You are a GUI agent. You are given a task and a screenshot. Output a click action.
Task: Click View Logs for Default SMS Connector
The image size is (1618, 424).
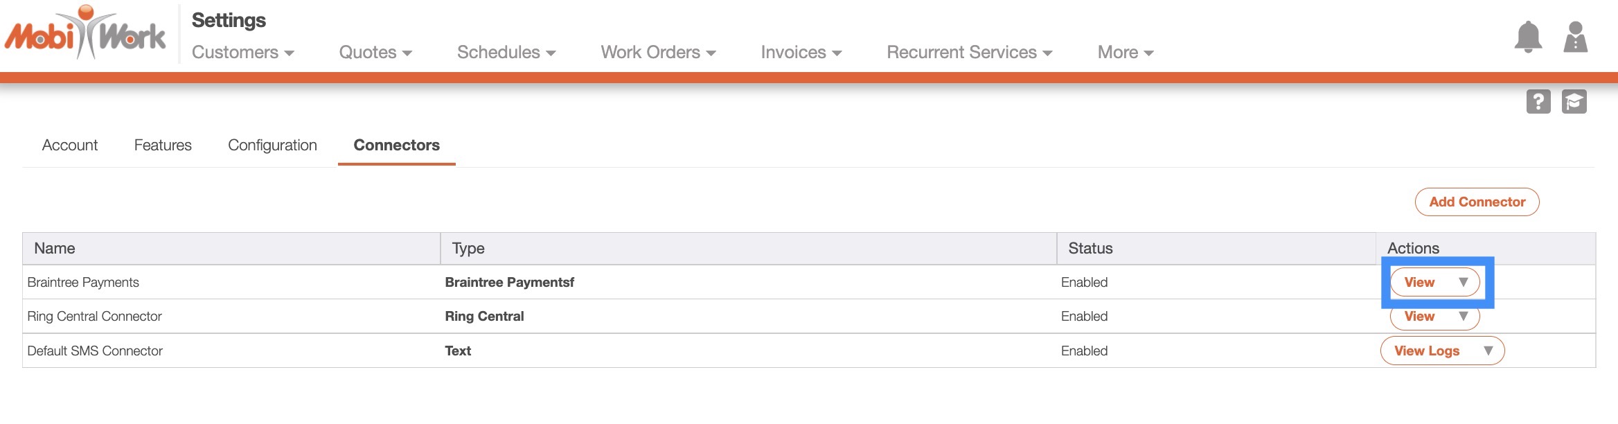point(1426,351)
